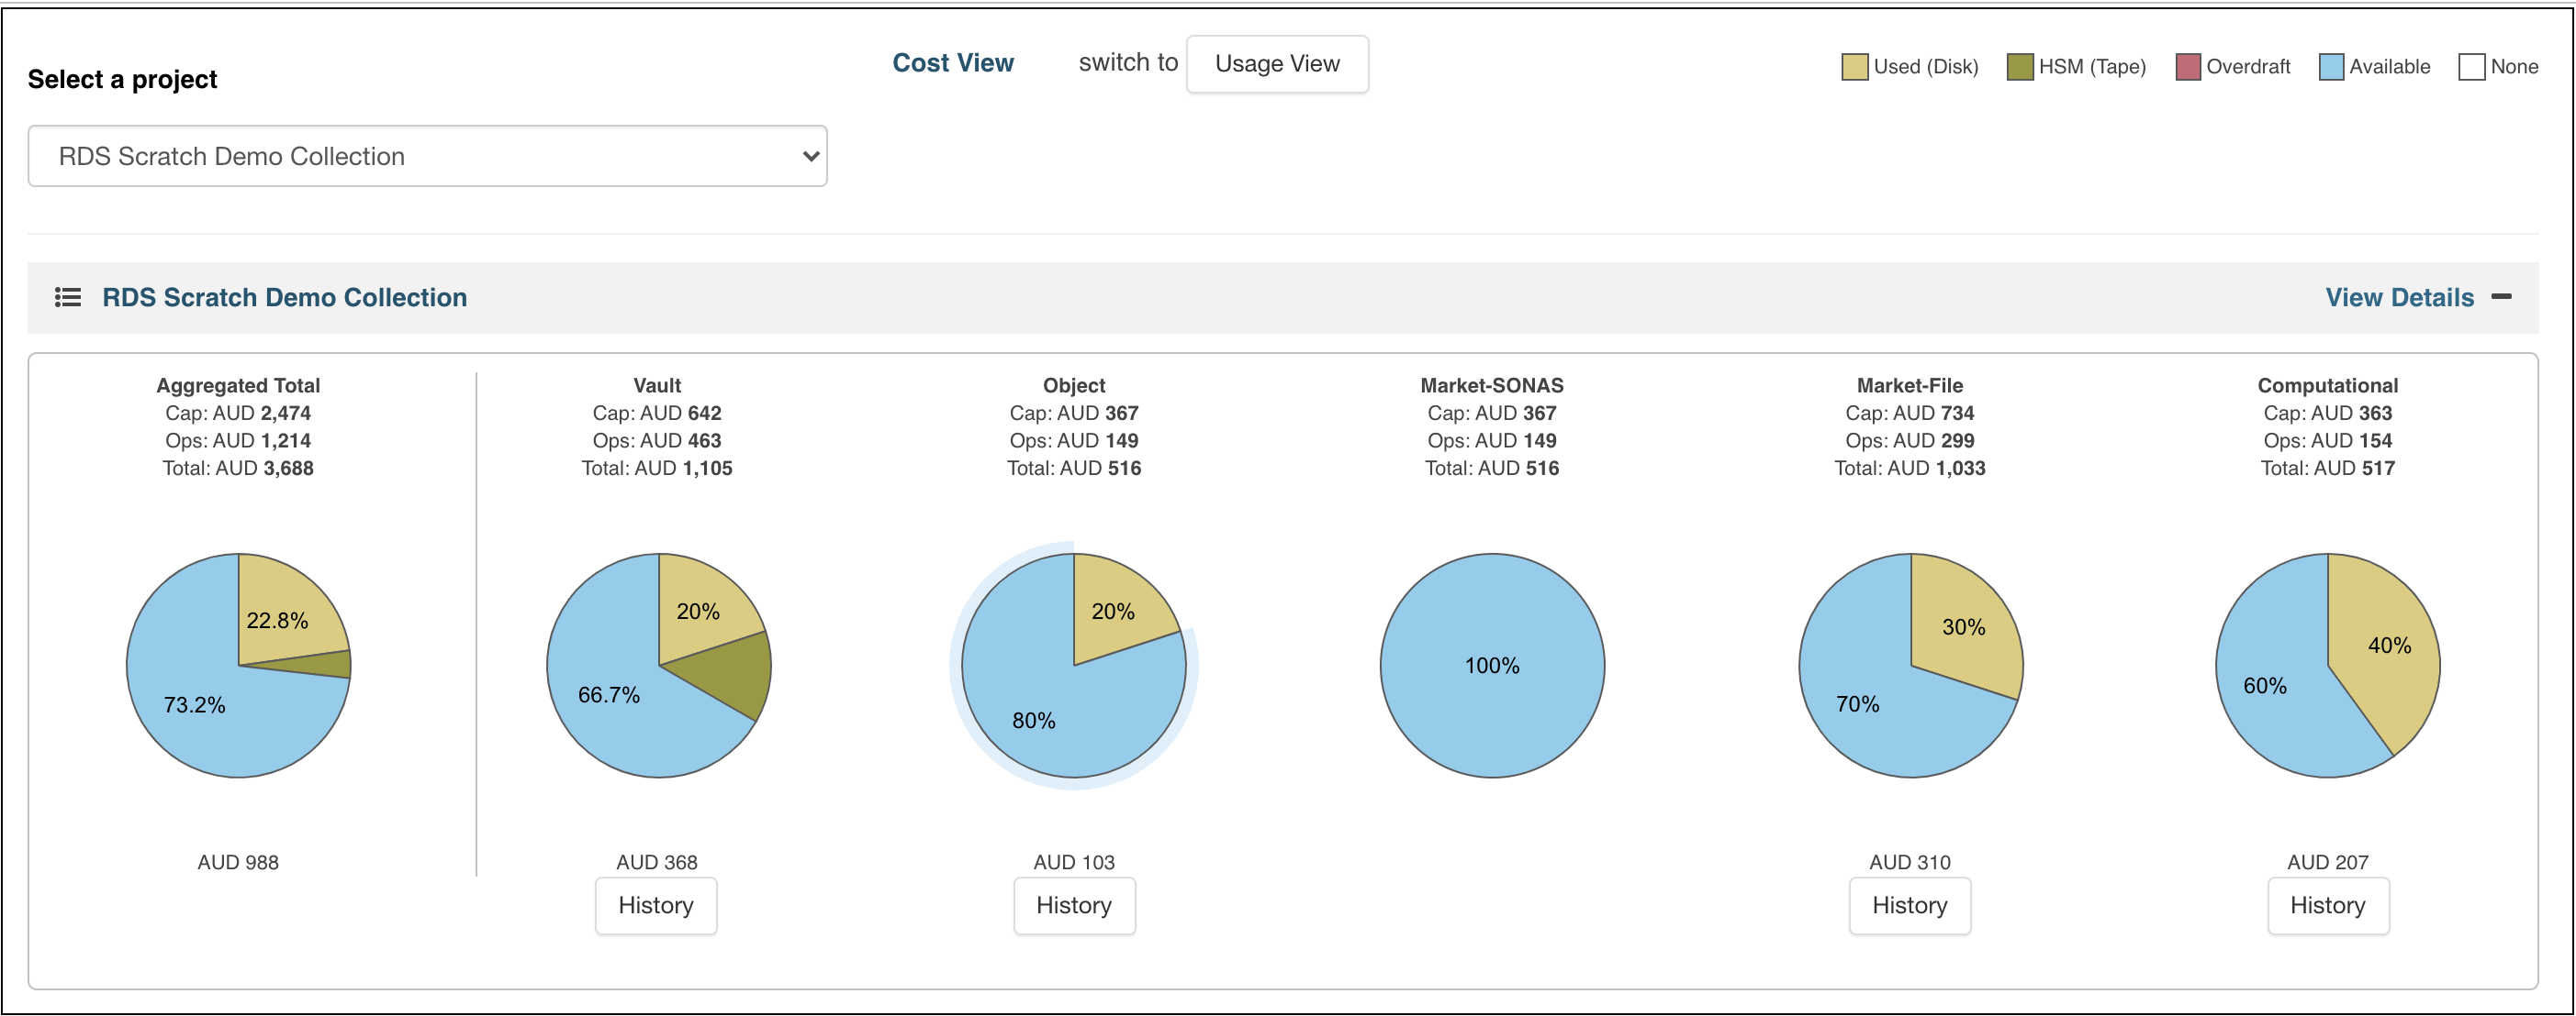This screenshot has width=2576, height=1016.
Task: Open RDS Scratch Demo Collection heading link
Action: point(285,298)
